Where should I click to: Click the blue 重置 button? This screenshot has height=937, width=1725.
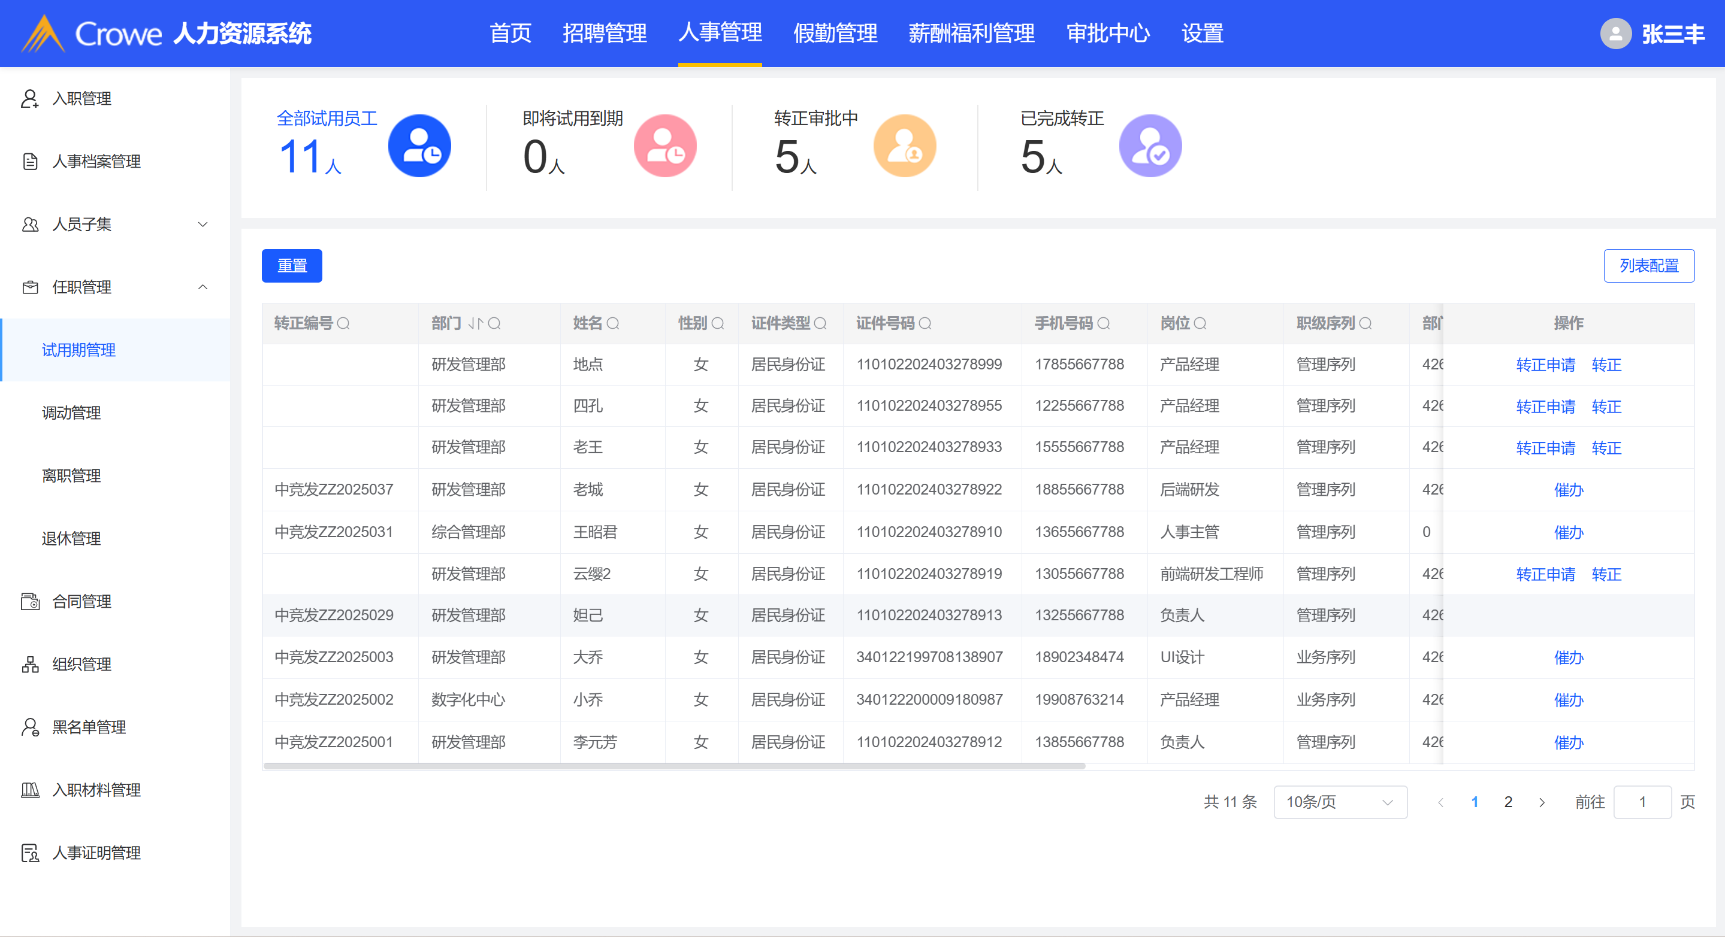tap(292, 266)
